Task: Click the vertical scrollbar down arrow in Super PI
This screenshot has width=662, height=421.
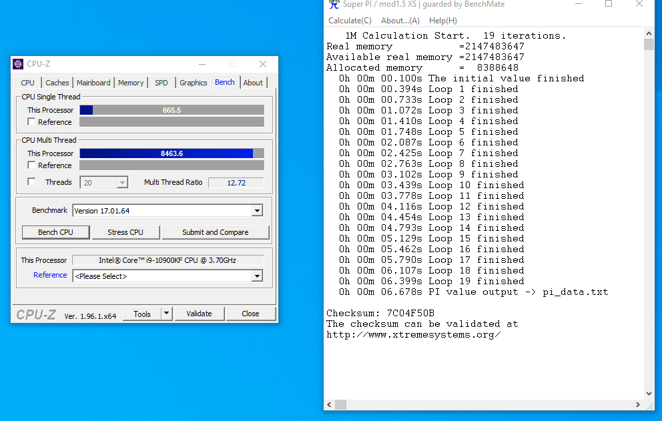Action: (649, 394)
